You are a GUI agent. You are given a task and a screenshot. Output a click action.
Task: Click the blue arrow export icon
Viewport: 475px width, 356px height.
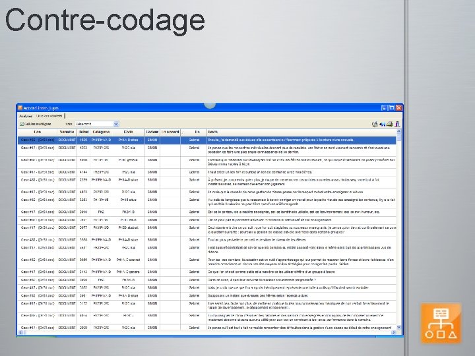point(382,124)
